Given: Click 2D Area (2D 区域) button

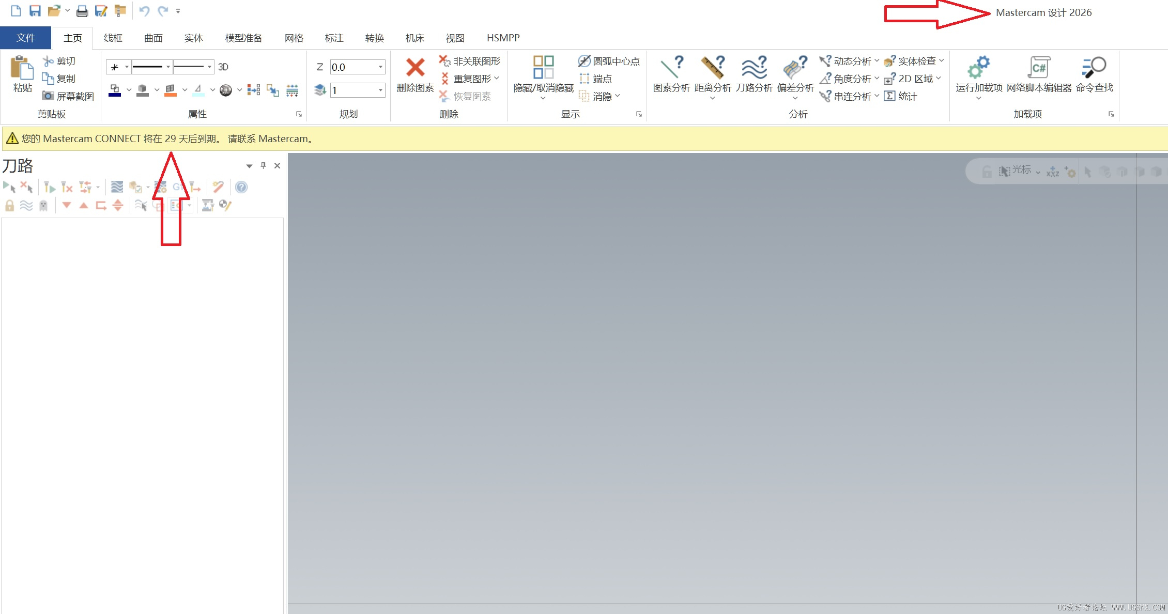Looking at the screenshot, I should [x=909, y=79].
